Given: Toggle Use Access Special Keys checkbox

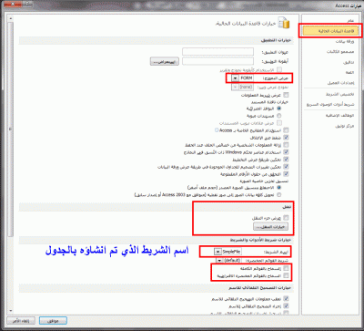Looking at the screenshot, I should [286, 130].
